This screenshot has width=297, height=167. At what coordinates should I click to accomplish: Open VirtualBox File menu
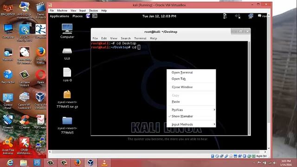coord(52,11)
